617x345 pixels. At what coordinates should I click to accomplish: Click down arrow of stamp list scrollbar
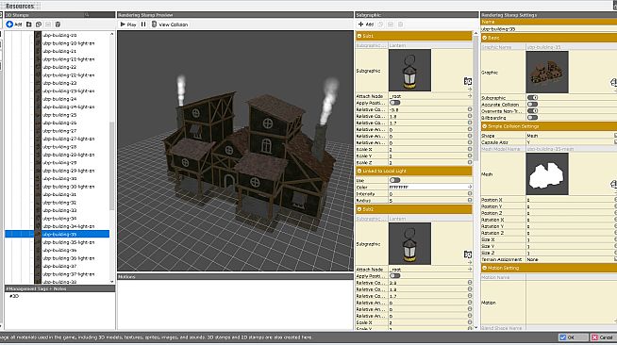[111, 281]
